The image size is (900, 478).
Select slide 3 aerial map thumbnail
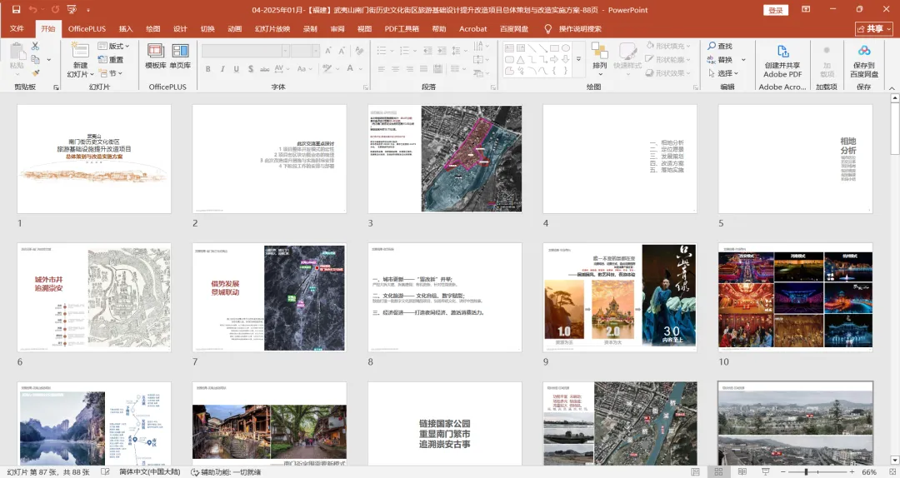[x=445, y=159]
